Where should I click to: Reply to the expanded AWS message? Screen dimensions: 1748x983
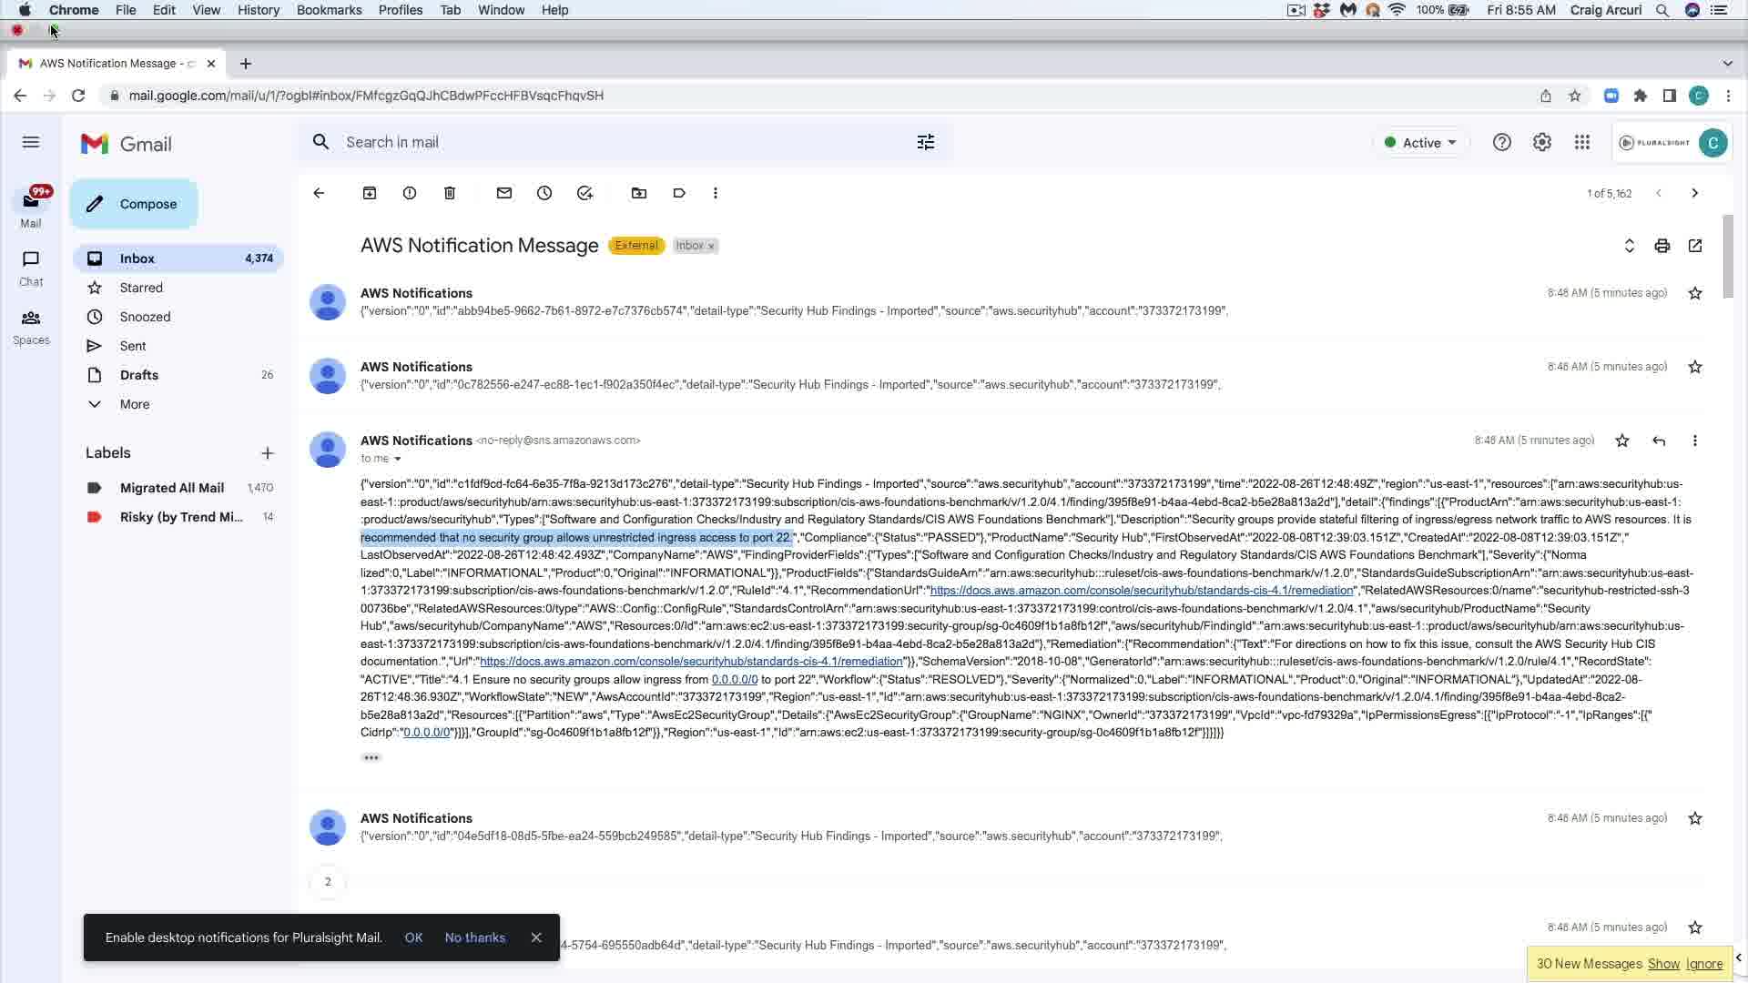pyautogui.click(x=1659, y=441)
